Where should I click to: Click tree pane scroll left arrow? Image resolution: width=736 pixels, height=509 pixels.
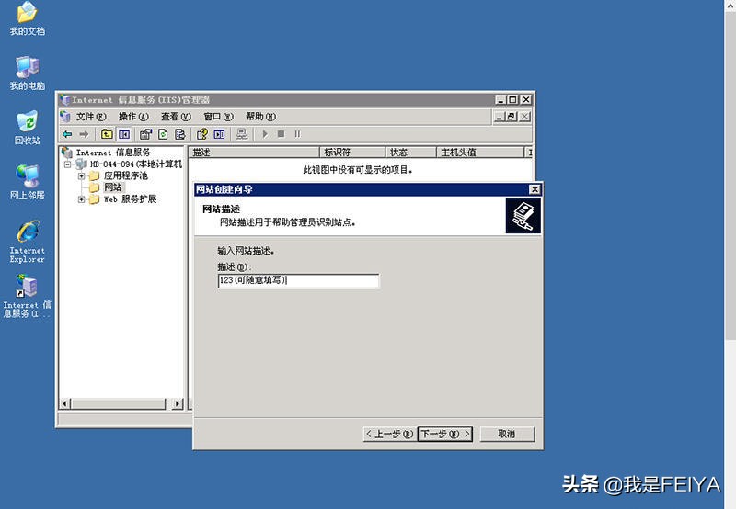(x=65, y=403)
